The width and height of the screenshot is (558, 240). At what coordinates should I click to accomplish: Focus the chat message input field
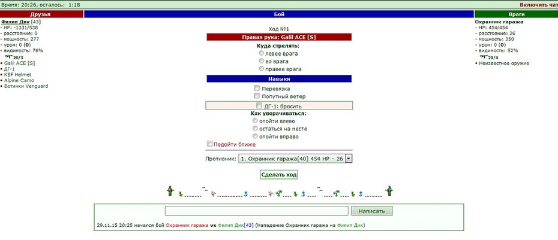[257, 211]
